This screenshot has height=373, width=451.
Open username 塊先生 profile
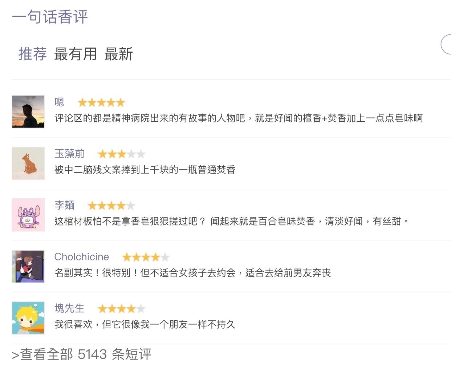coord(69,308)
